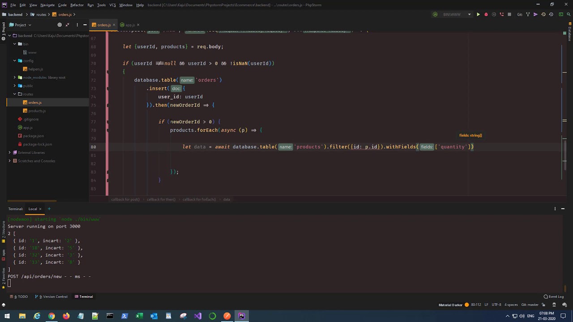Image resolution: width=573 pixels, height=322 pixels.
Task: Click the LF line separator widget
Action: (x=486, y=305)
